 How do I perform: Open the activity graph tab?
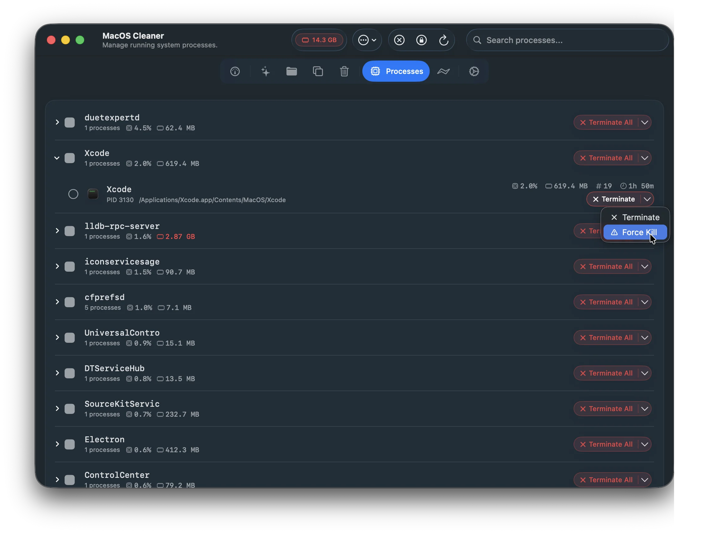pos(444,71)
